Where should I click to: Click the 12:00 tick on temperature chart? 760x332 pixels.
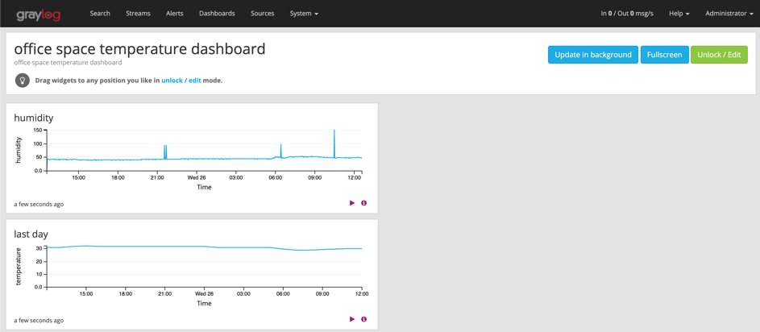[362, 294]
